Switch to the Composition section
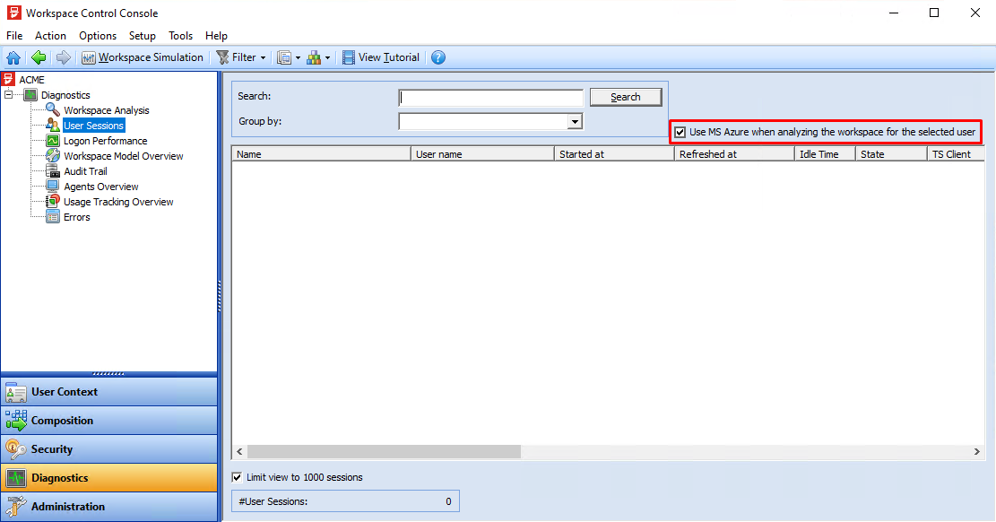Image resolution: width=996 pixels, height=522 pixels. (x=109, y=421)
